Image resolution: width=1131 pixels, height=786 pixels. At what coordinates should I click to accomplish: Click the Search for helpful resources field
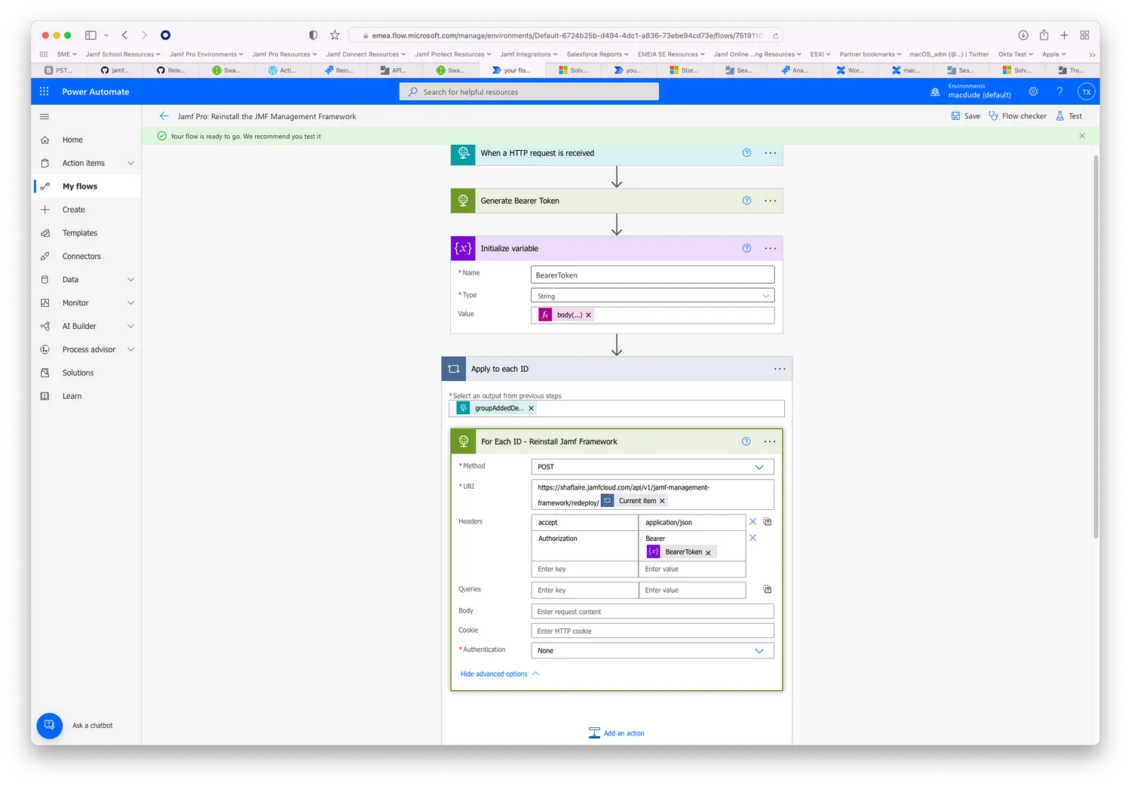click(529, 91)
